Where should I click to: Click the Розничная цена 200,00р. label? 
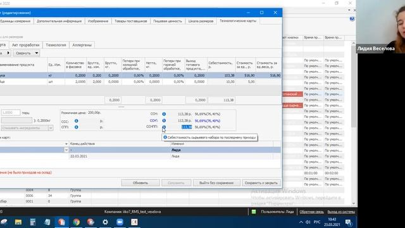pyautogui.click(x=81, y=113)
